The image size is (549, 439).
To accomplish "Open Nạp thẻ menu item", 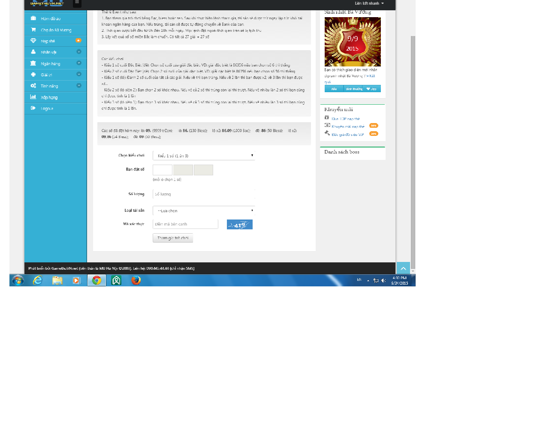I will [x=55, y=41].
